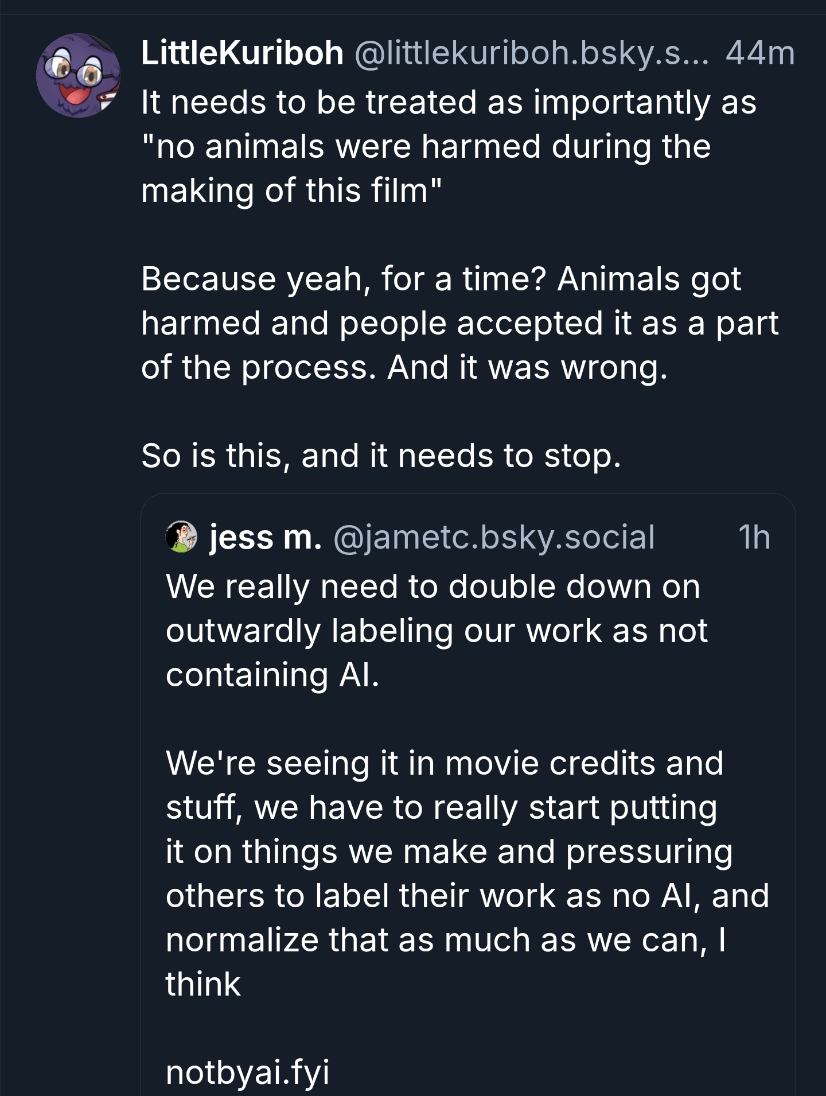
Task: Select the "Because yeah, for a time?" line
Action: point(441,279)
